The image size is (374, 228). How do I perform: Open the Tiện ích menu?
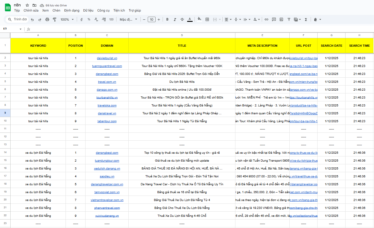(119, 10)
